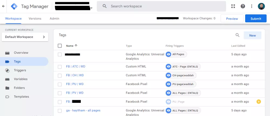Click the Submit button
270x116 pixels.
tap(256, 19)
